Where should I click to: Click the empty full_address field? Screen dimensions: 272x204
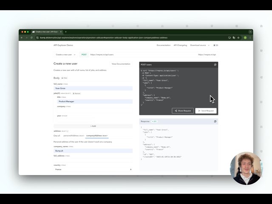(93, 160)
